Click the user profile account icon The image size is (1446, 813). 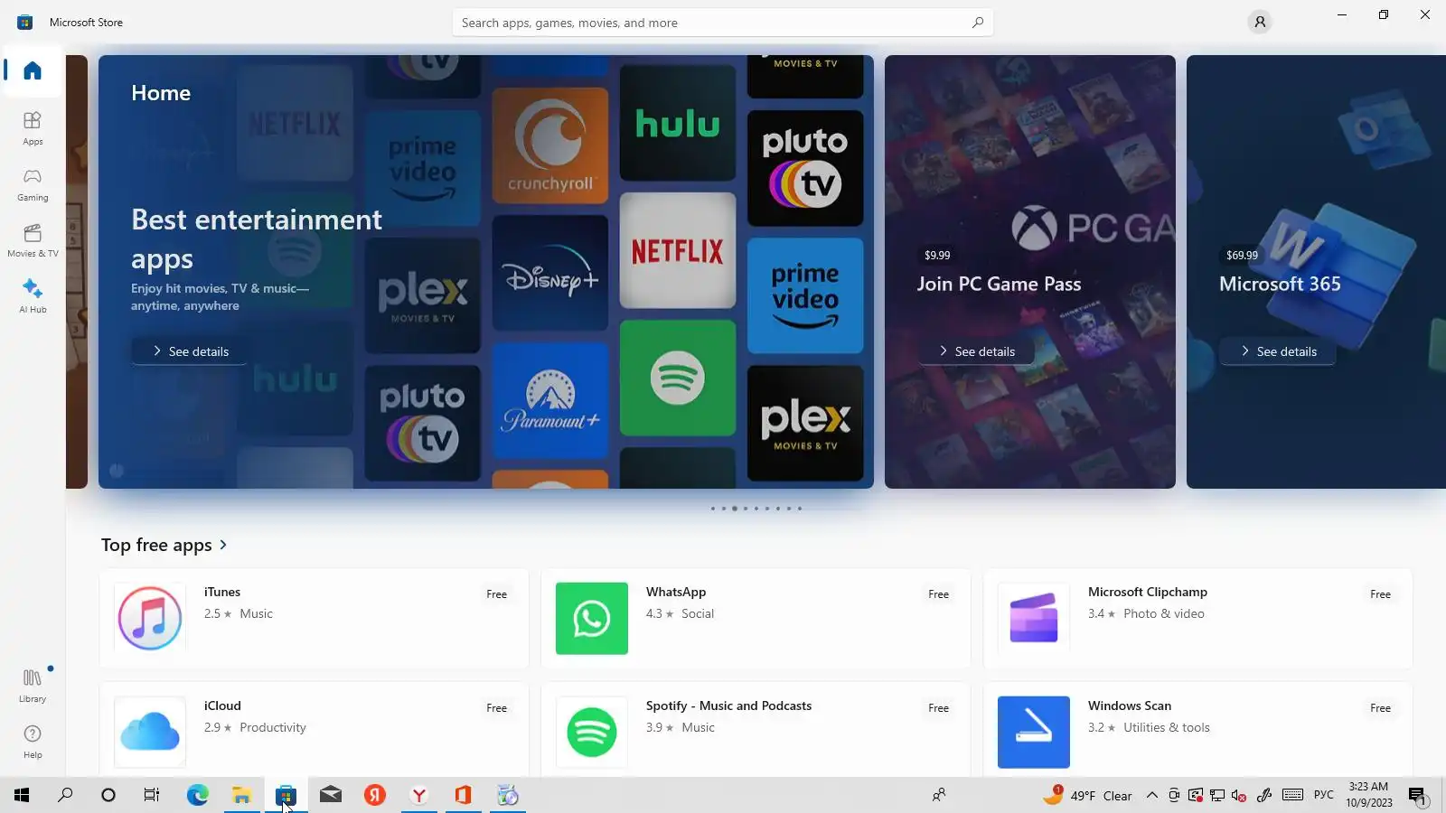1260,22
